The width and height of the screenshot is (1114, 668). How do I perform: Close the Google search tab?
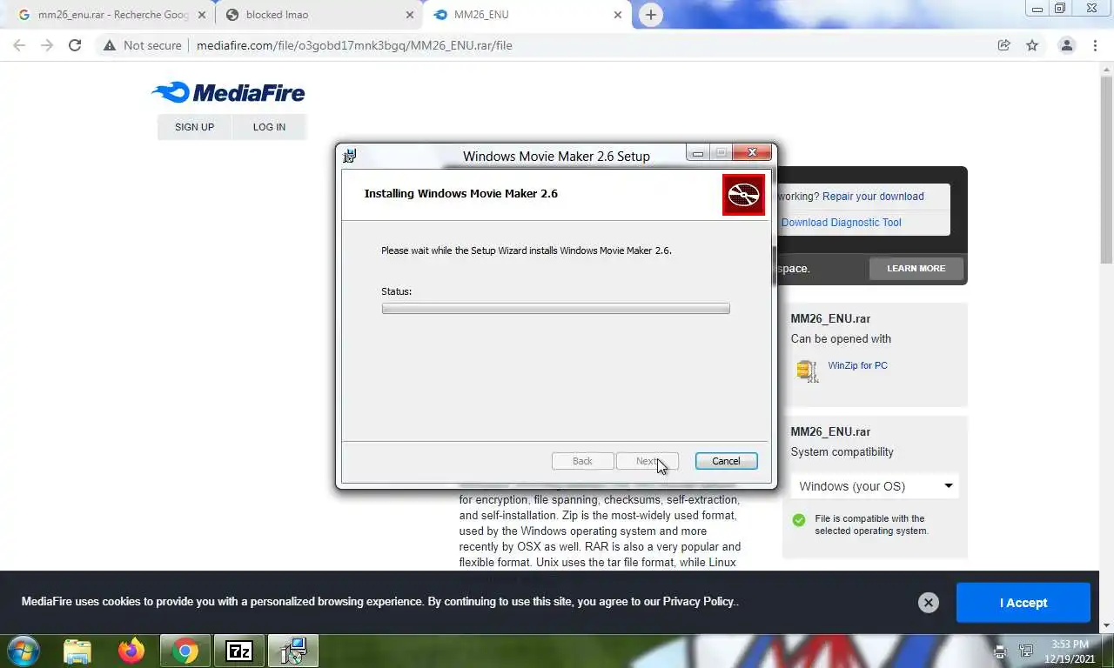[x=200, y=15]
